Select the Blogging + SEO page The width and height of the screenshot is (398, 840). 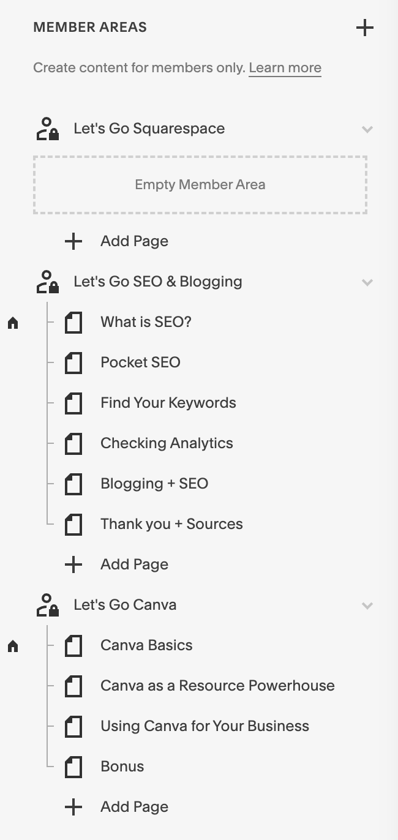click(x=154, y=484)
